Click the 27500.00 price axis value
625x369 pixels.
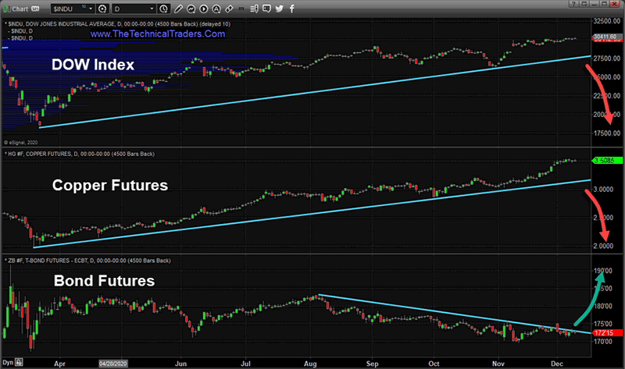607,58
